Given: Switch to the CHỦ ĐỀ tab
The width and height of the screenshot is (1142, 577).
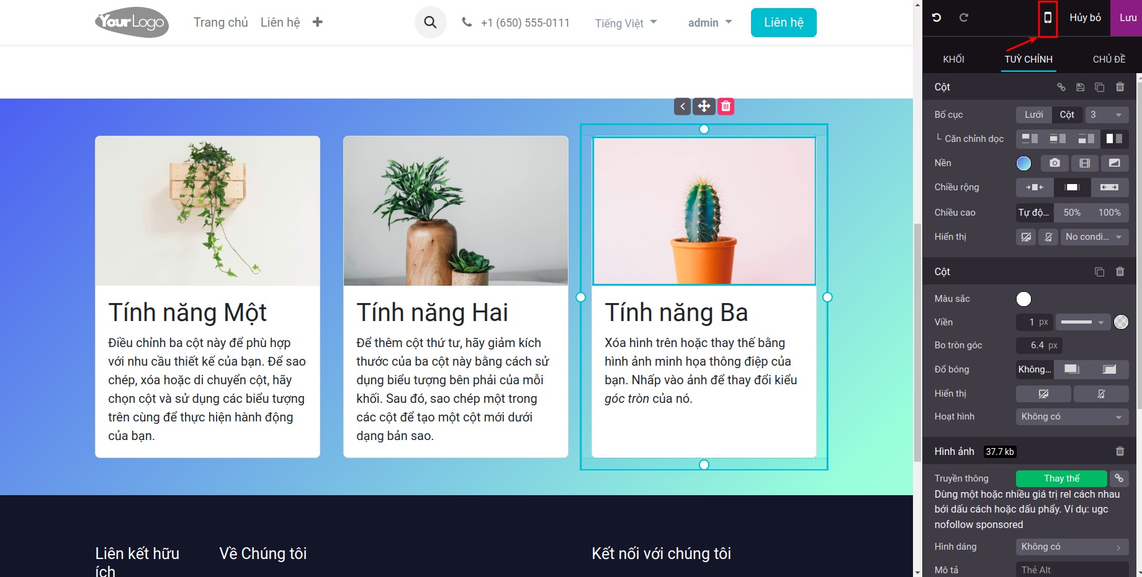Looking at the screenshot, I should coord(1108,59).
